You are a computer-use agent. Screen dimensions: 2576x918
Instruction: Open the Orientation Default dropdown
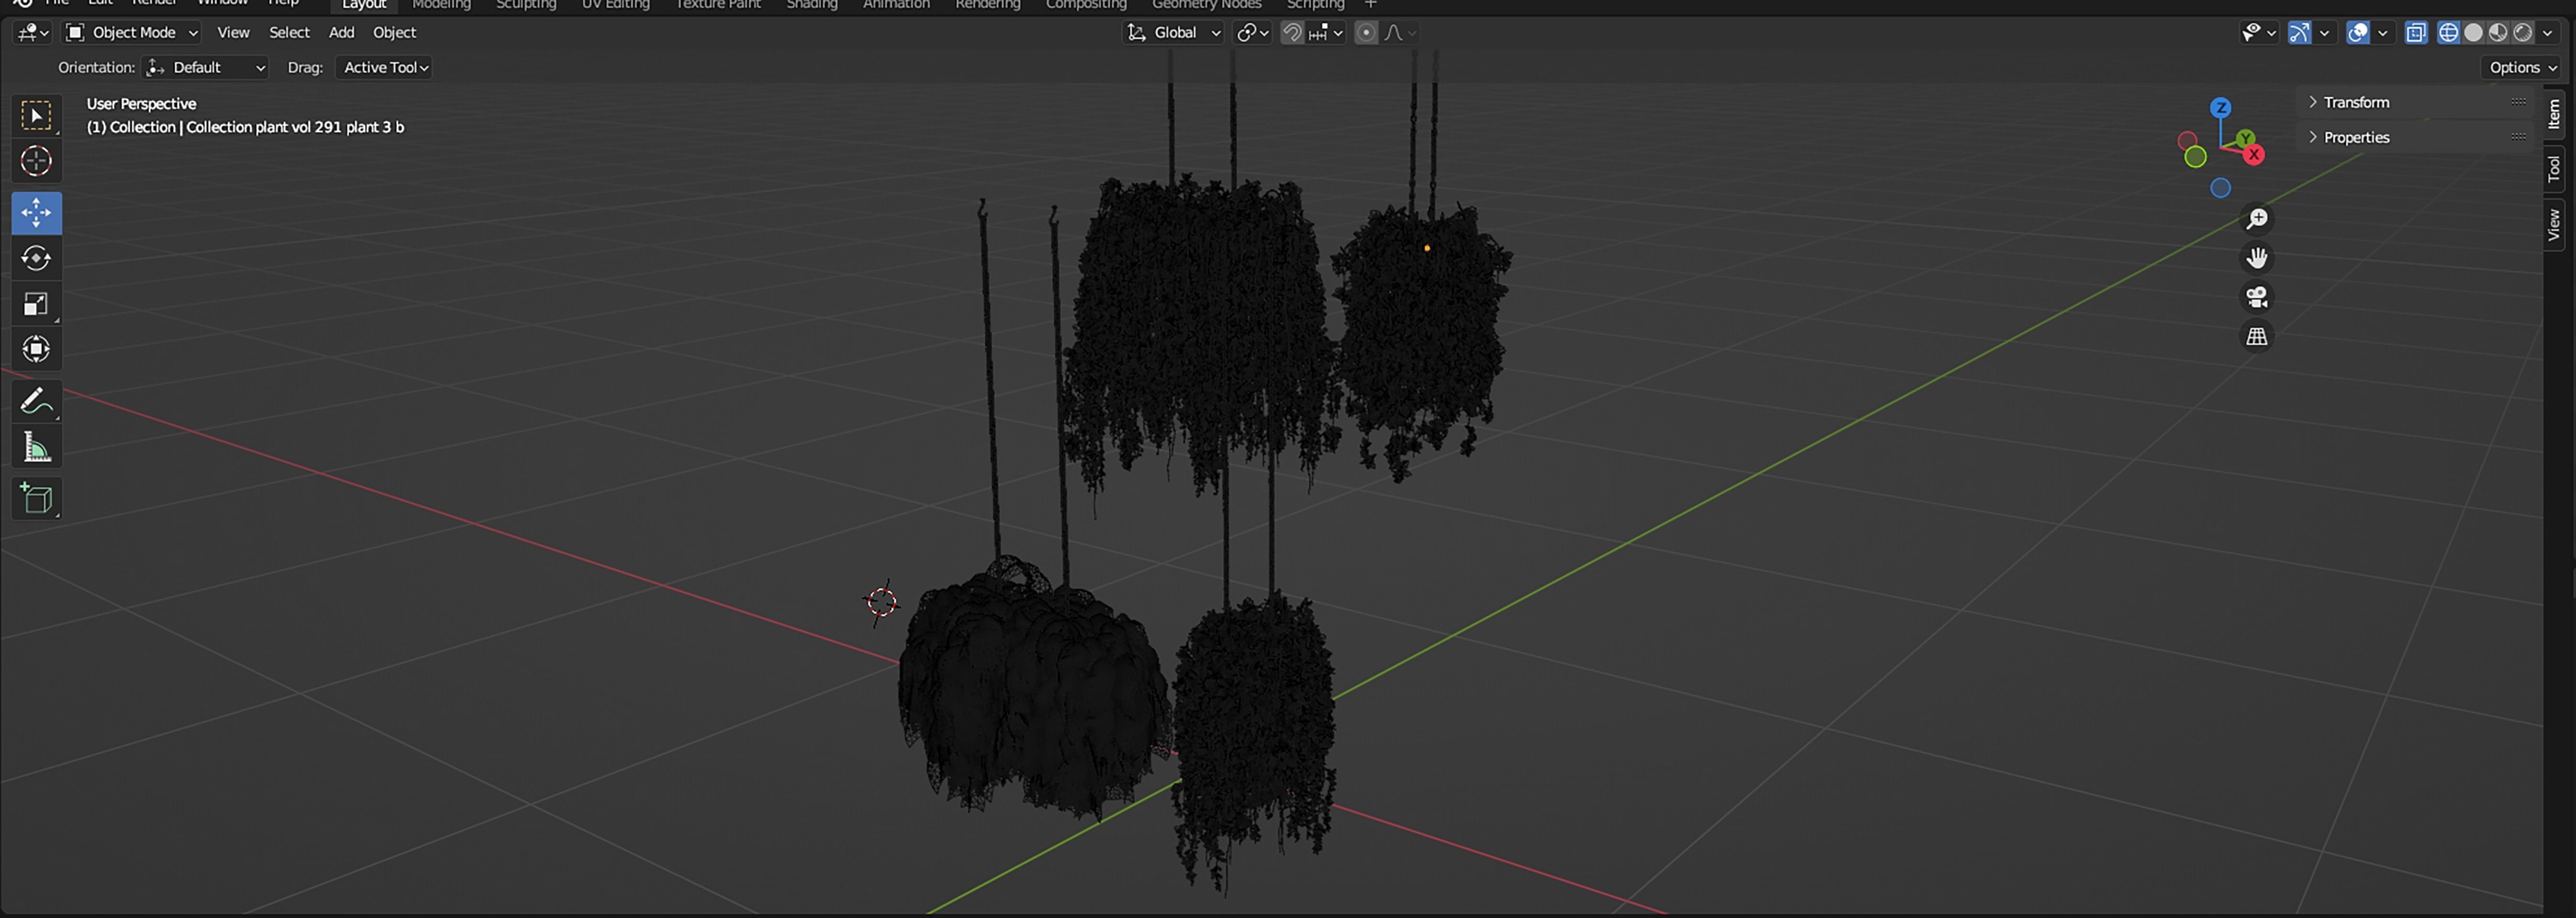click(x=206, y=68)
